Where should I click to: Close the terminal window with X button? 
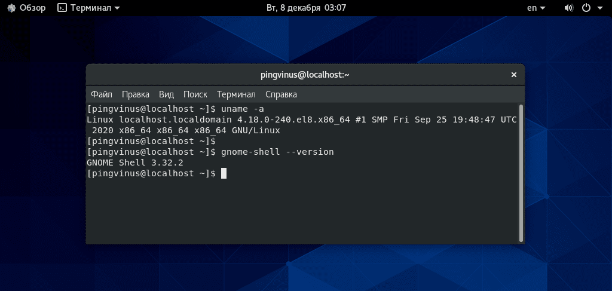point(513,75)
